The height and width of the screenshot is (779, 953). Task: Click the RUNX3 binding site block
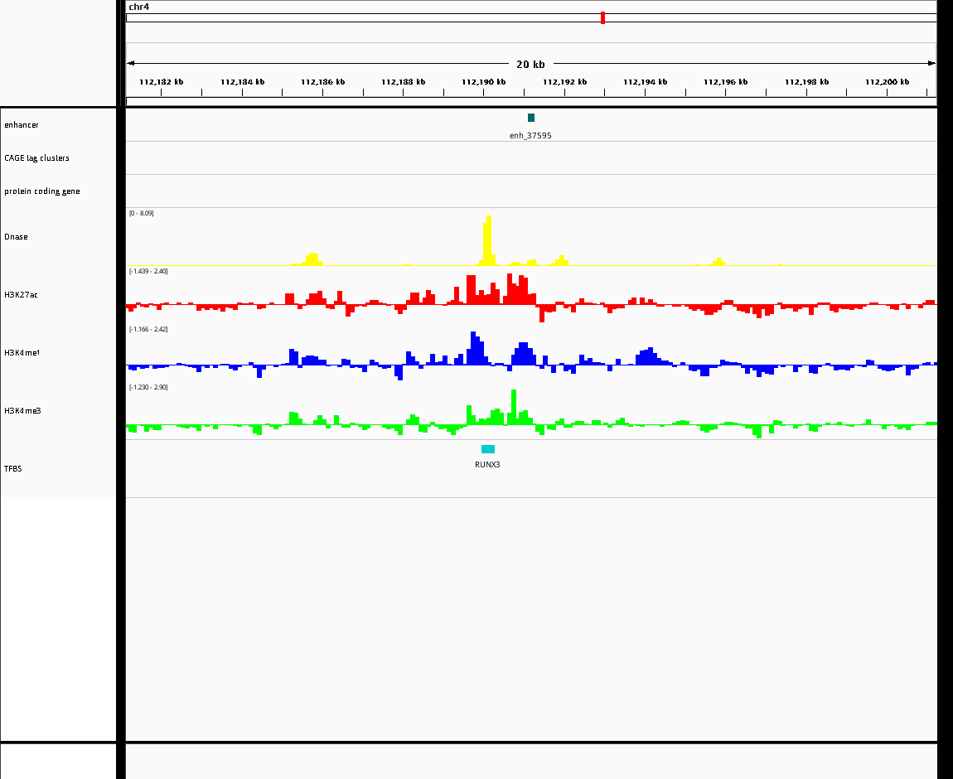[x=488, y=449]
